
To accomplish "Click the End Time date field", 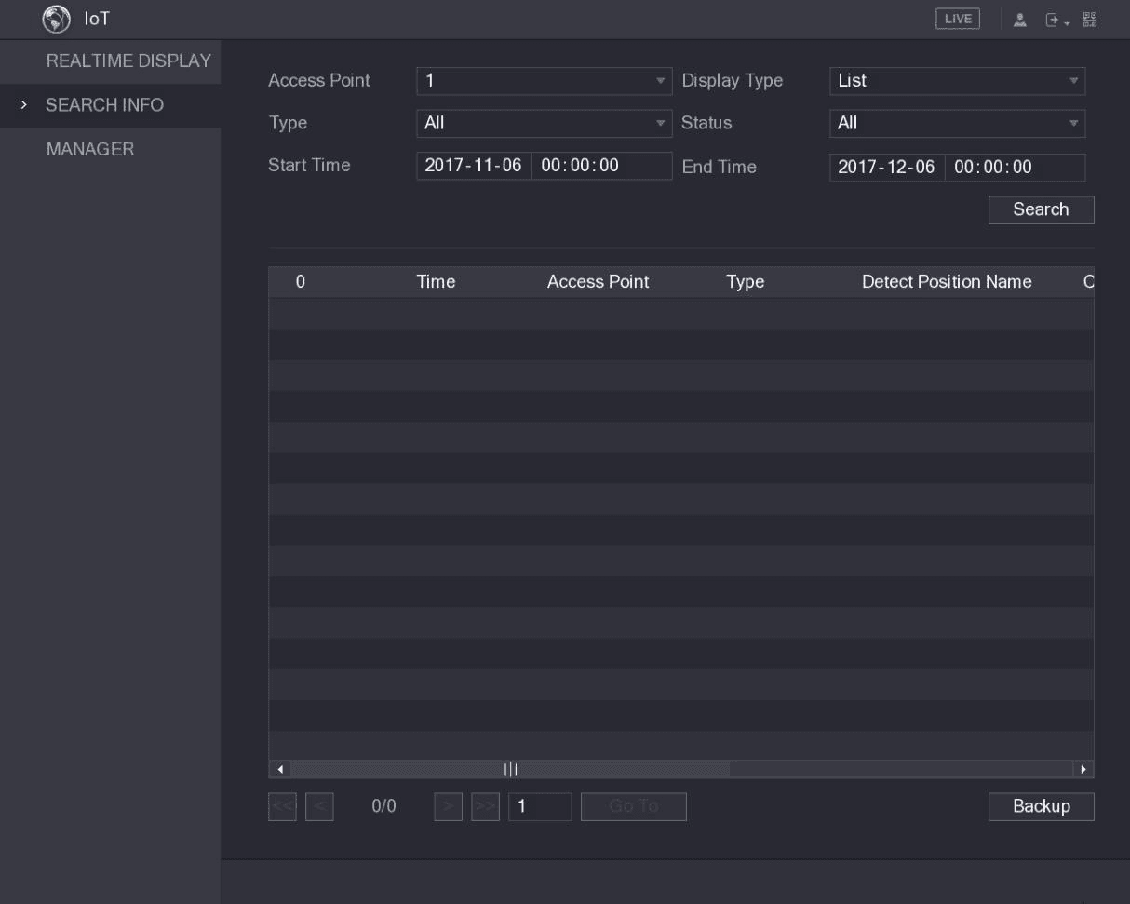I will point(887,168).
